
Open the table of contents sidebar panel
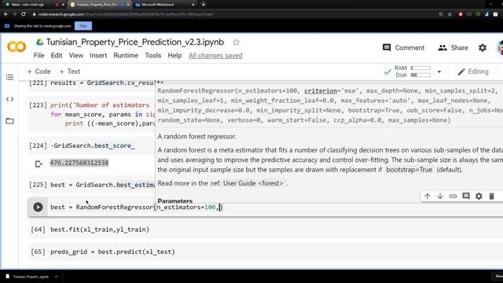pos(9,77)
